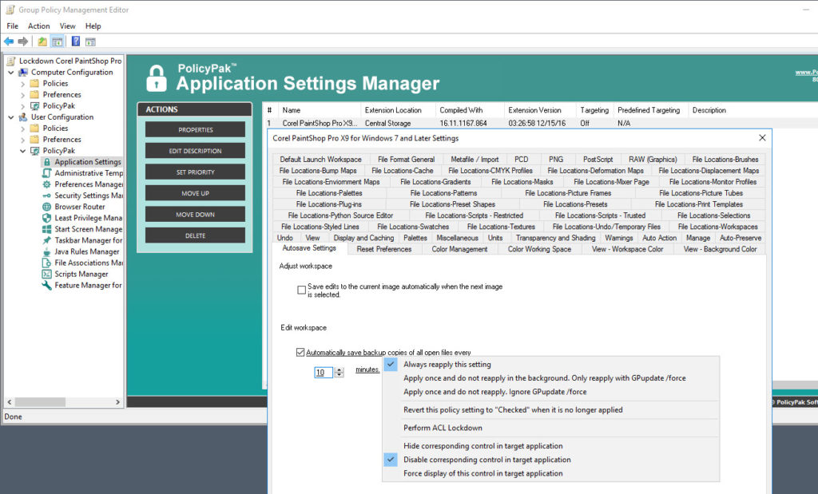Select 'Revert this policy setting to Checked' entry
This screenshot has height=494, width=818.
click(x=551, y=409)
